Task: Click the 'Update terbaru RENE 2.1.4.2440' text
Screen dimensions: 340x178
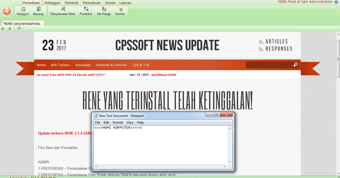Action: tap(65, 133)
